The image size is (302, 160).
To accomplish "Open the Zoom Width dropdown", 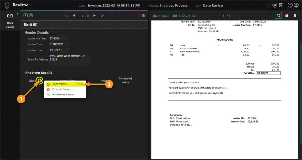I will (x=165, y=15).
